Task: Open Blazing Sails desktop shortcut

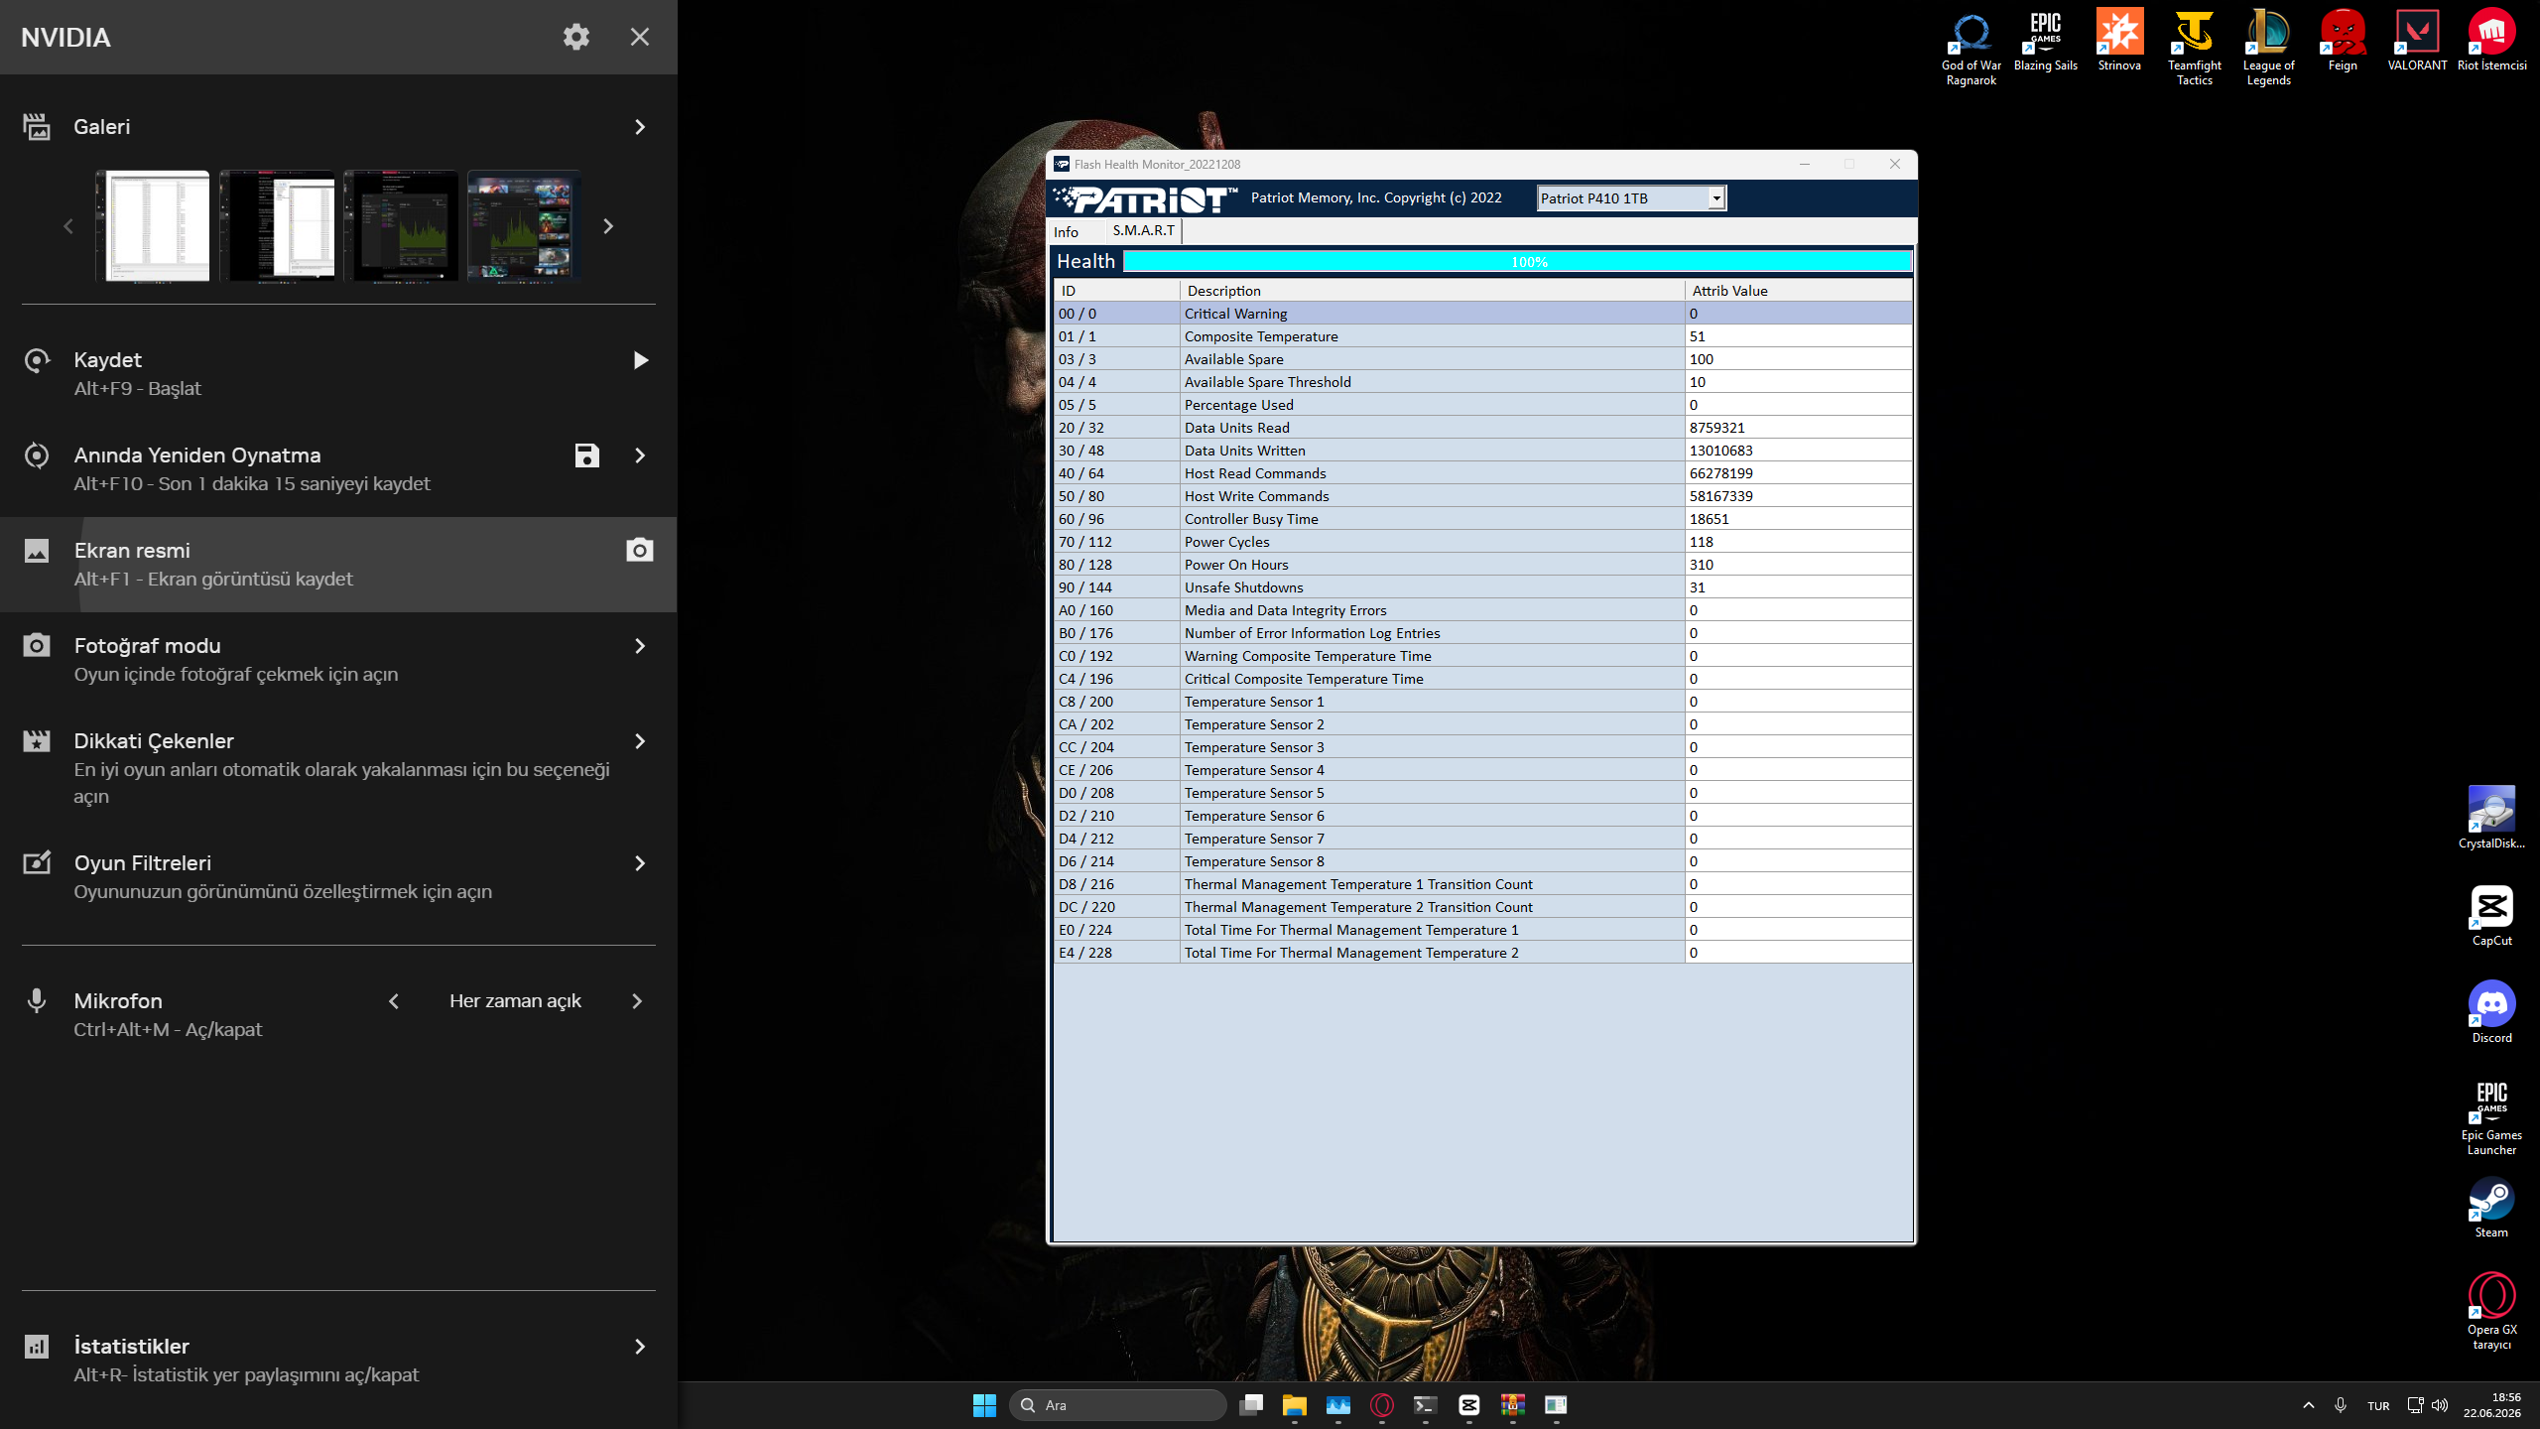Action: [2045, 41]
